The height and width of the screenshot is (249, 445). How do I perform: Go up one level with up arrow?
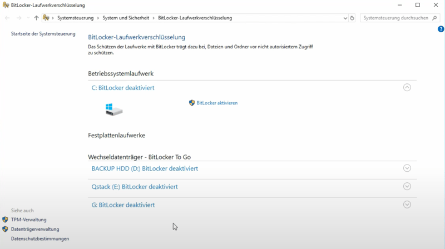(x=36, y=18)
